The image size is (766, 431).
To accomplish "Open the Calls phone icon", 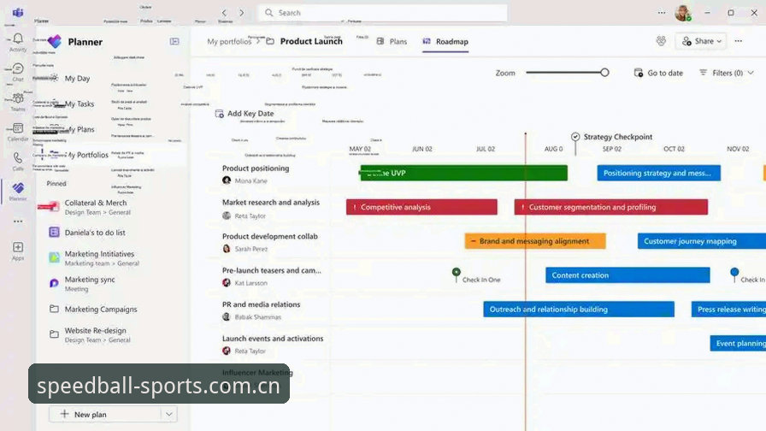I will (18, 158).
